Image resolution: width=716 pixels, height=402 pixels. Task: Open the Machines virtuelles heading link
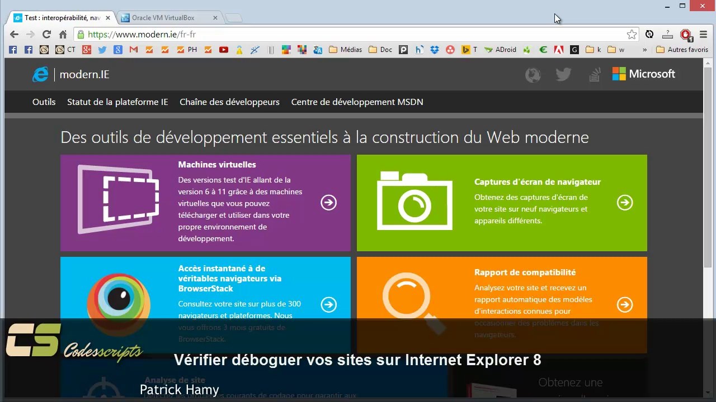pos(217,165)
